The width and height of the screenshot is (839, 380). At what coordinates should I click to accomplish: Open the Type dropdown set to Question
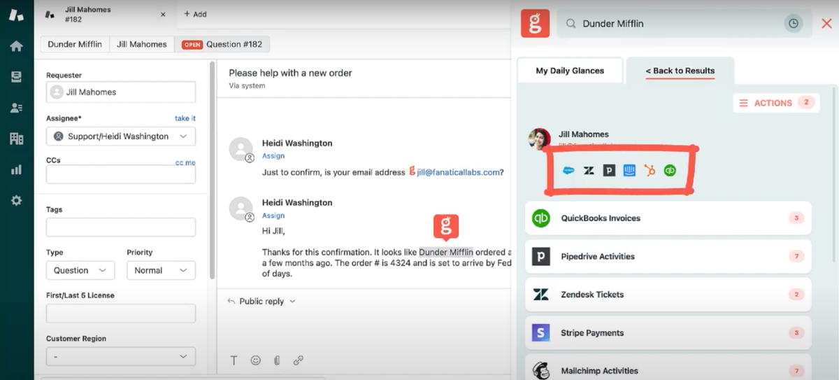tap(80, 270)
